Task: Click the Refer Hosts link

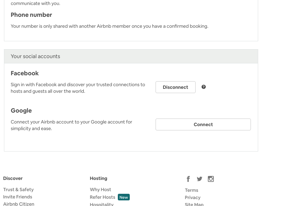Action: coord(102,197)
